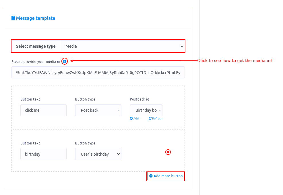Click the media url input field

tap(98, 73)
